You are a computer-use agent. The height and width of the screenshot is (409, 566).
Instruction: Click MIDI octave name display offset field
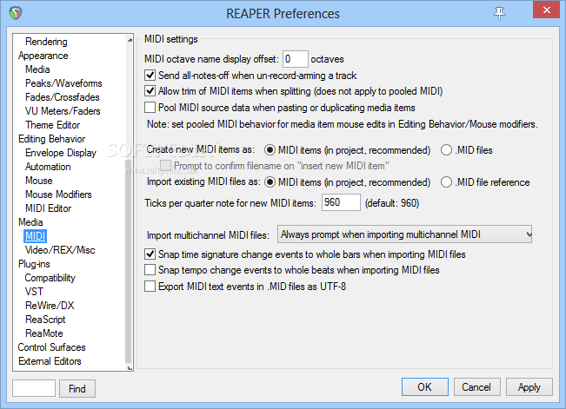pos(296,59)
